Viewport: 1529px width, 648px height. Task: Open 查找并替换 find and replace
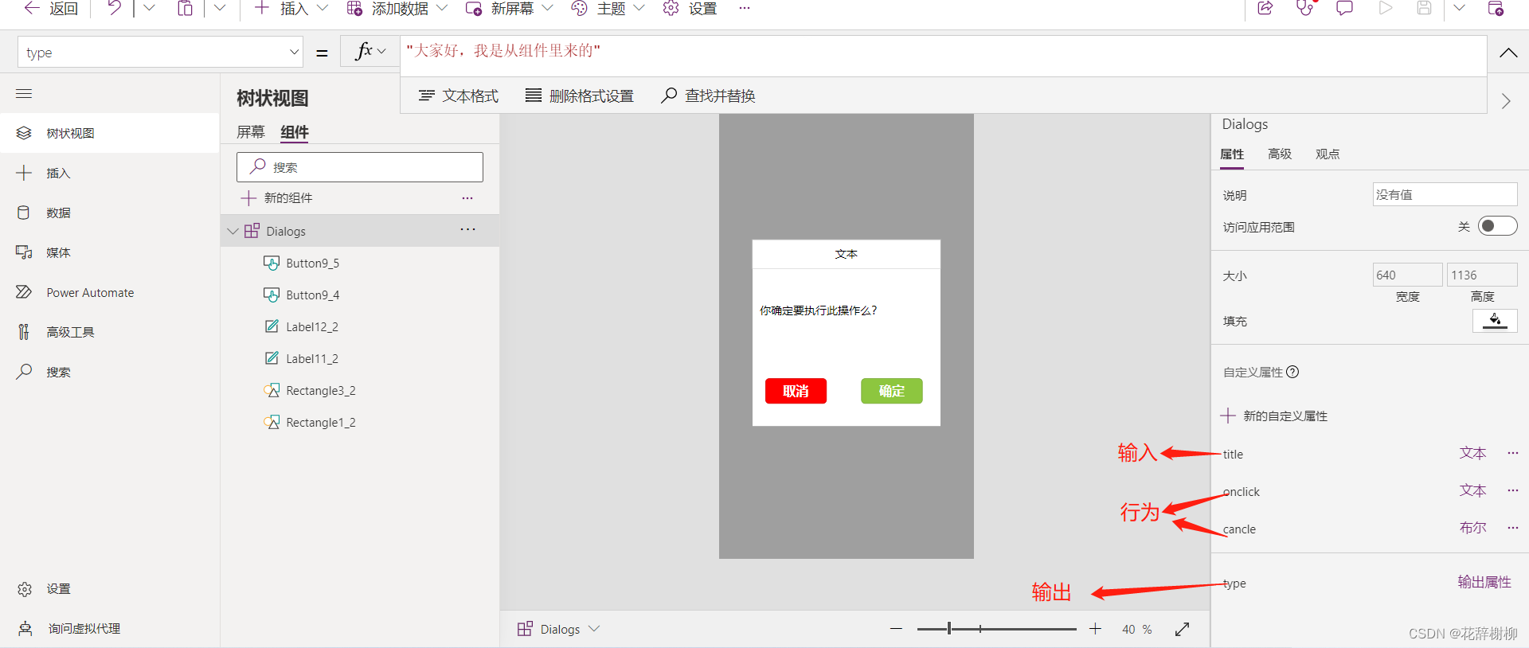708,96
